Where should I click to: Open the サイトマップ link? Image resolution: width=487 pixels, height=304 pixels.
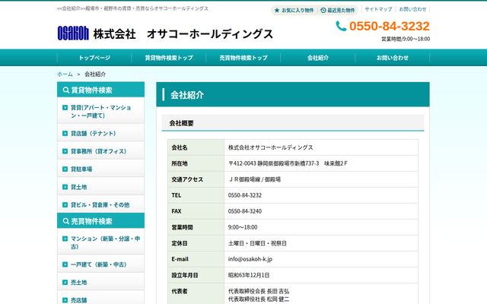coord(378,9)
